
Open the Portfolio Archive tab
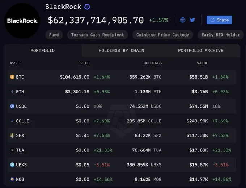coord(201,51)
